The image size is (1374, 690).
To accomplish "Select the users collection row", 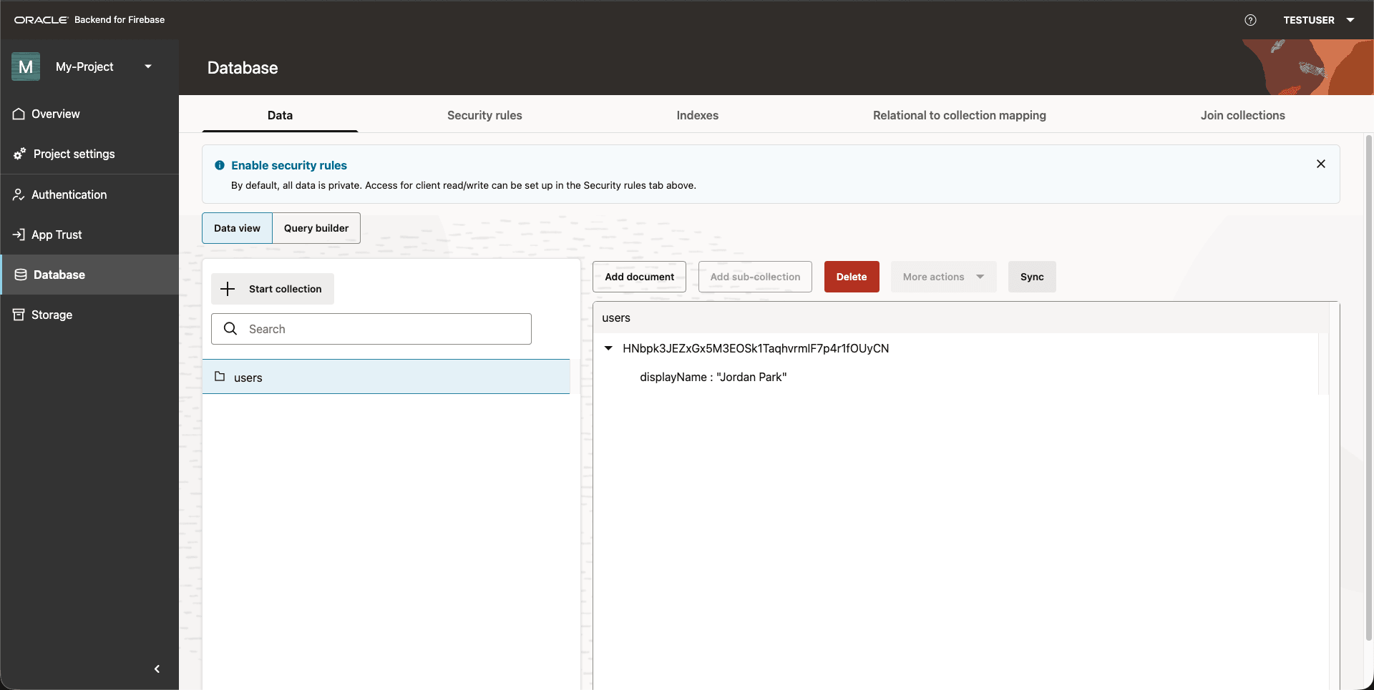I will coord(386,377).
